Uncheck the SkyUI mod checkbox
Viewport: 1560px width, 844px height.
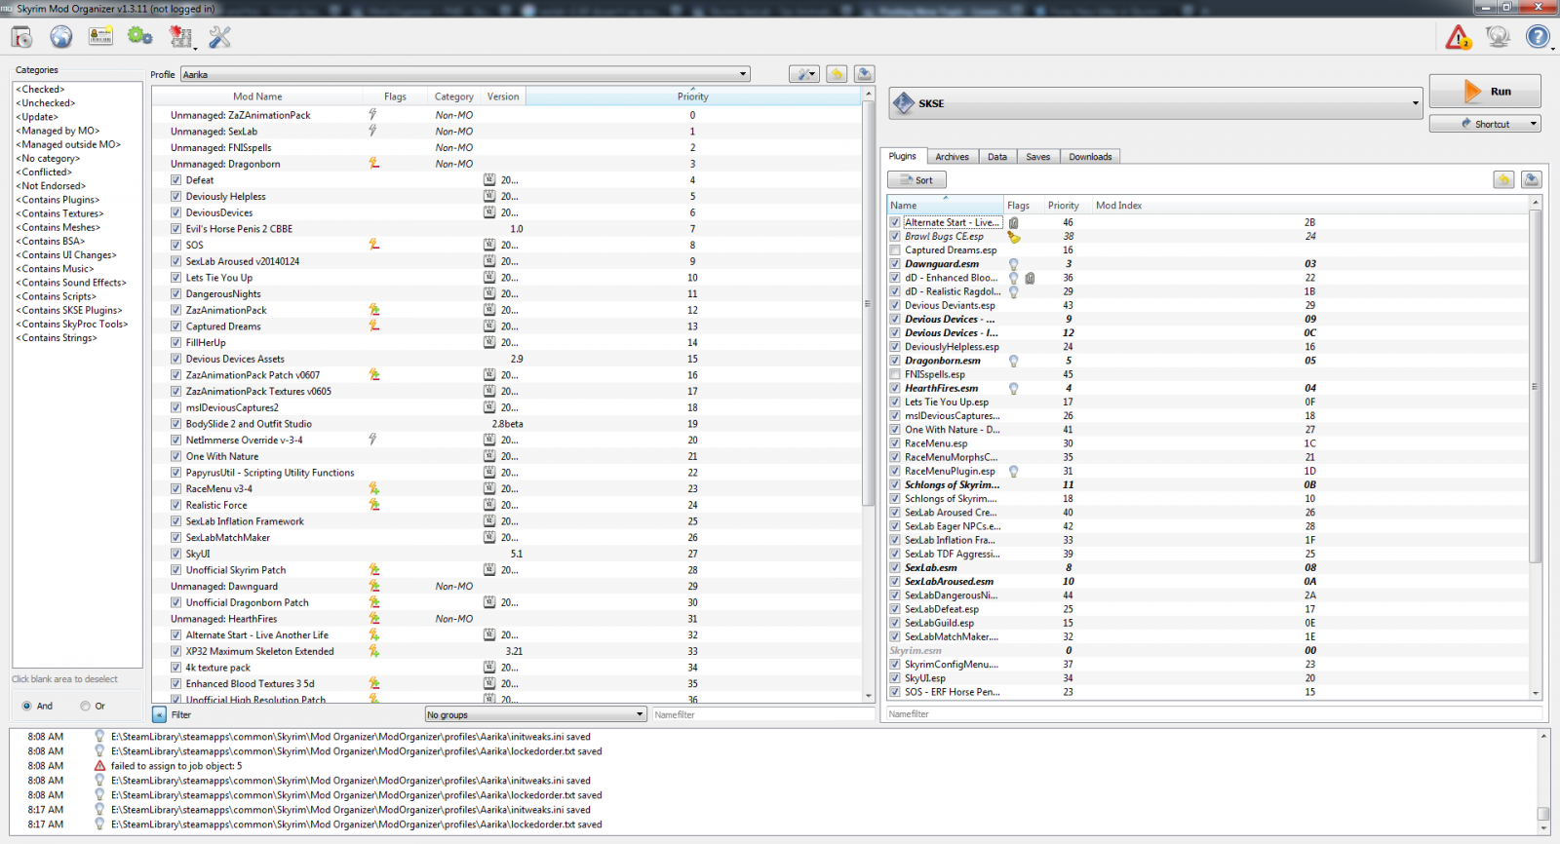click(x=175, y=554)
